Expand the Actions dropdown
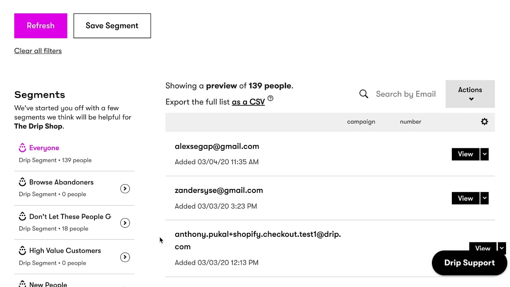The height and width of the screenshot is (287, 510). (470, 94)
